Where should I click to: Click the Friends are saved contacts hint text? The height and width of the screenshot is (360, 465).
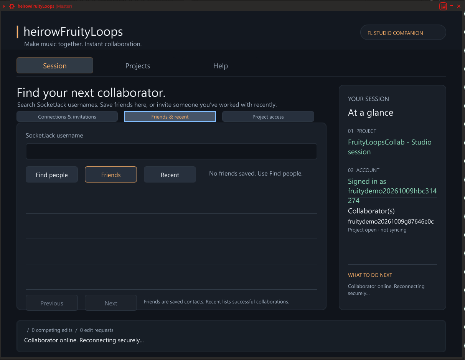point(216,302)
